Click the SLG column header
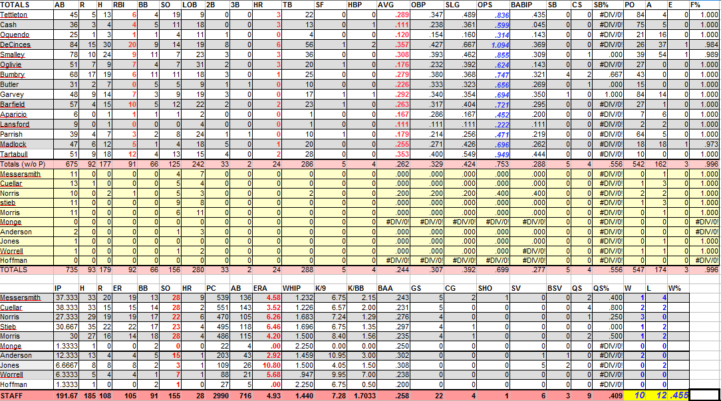Image resolution: width=721 pixels, height=401 pixels. (x=460, y=5)
